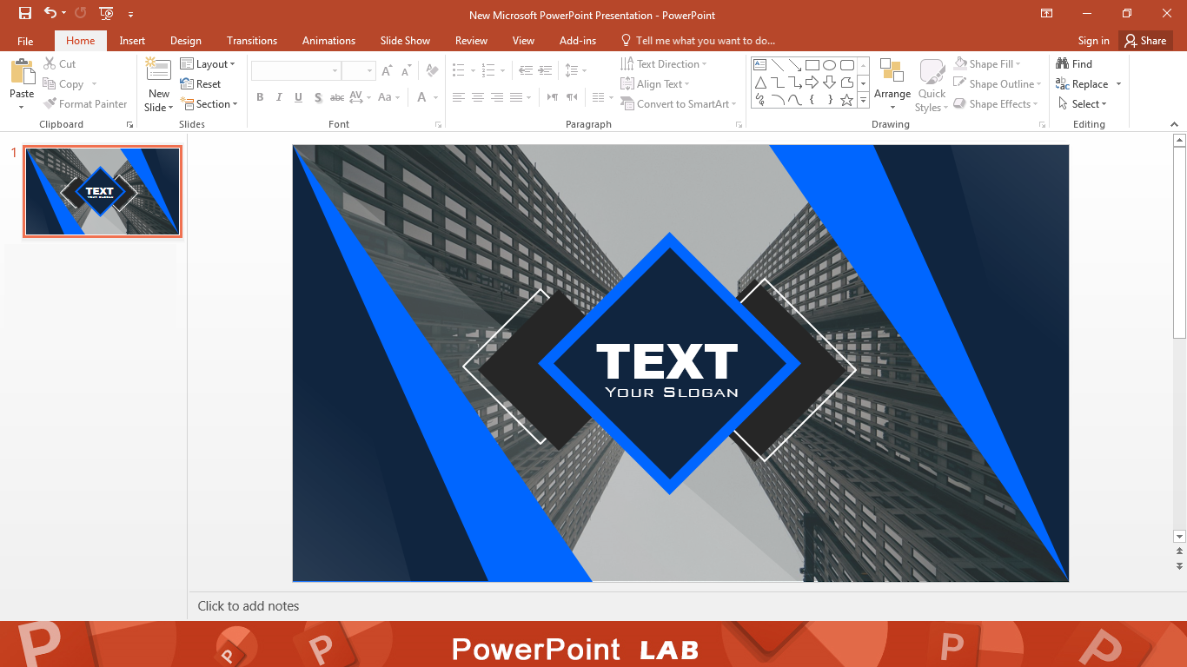The height and width of the screenshot is (667, 1187).
Task: Open Align Text options
Action: (x=655, y=84)
